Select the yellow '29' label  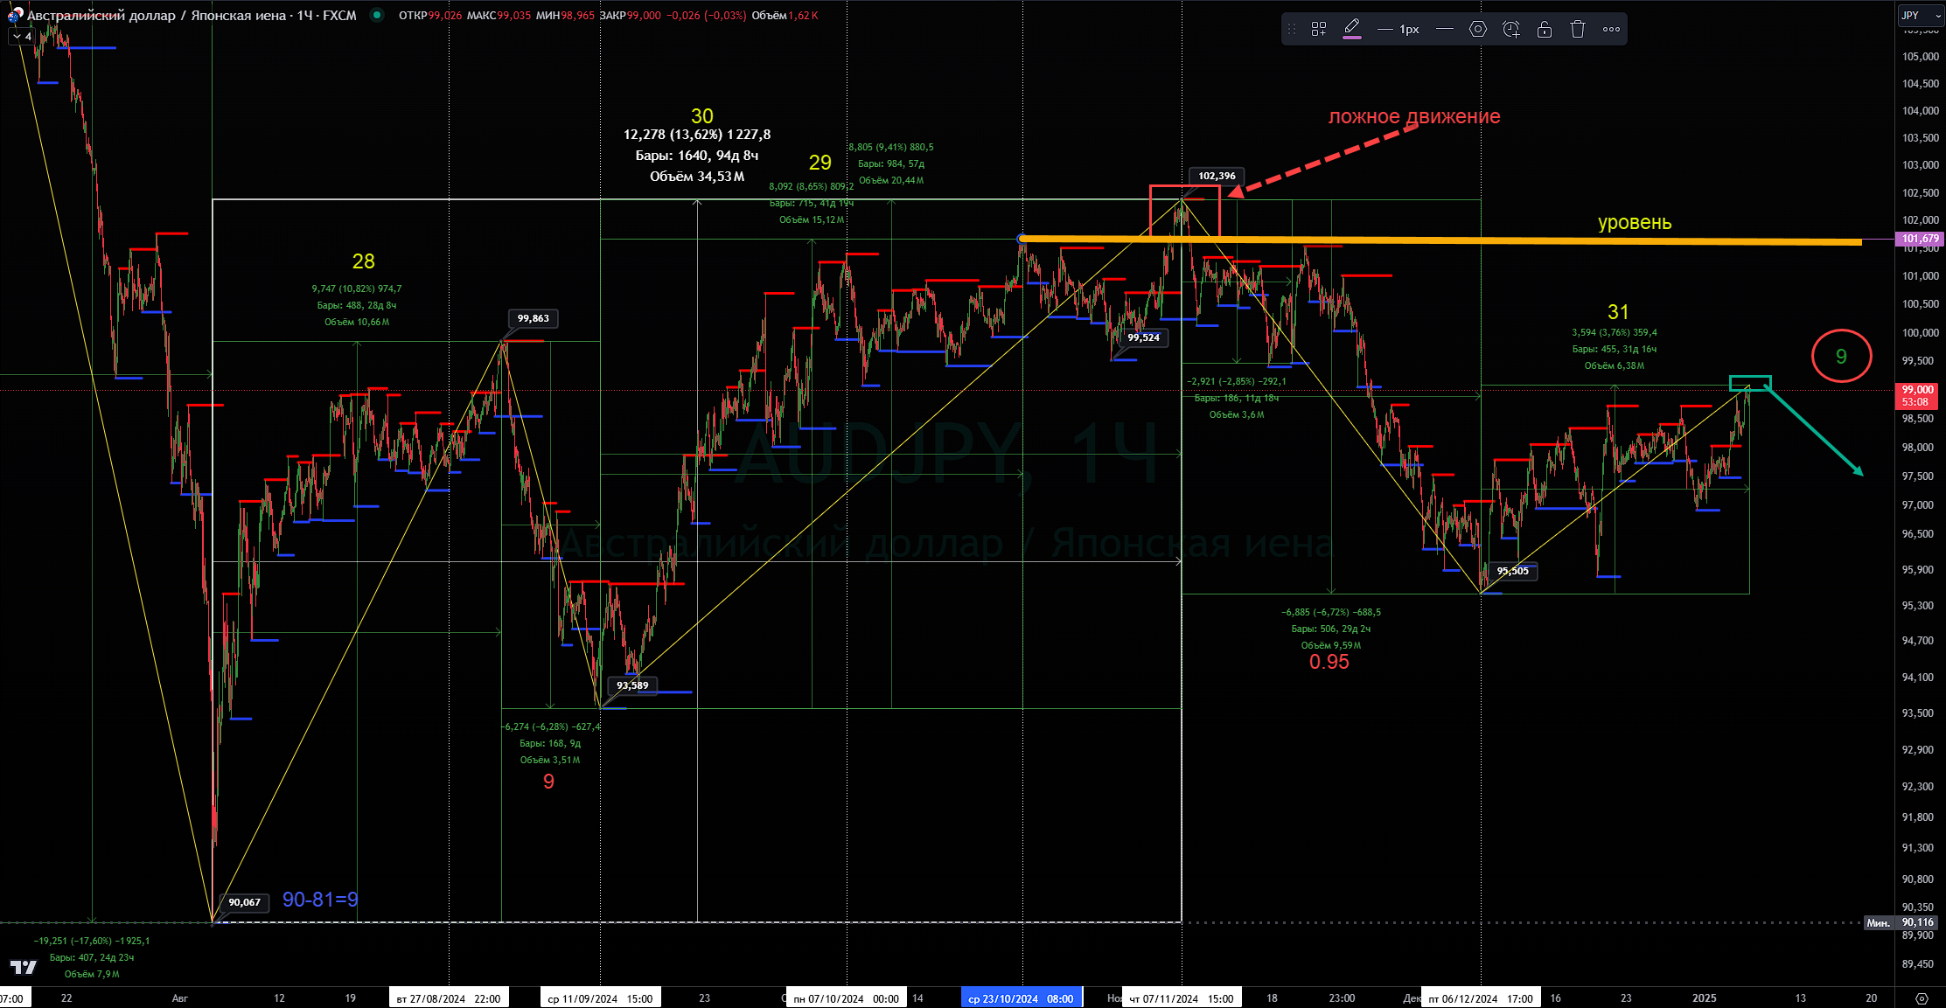pyautogui.click(x=820, y=163)
